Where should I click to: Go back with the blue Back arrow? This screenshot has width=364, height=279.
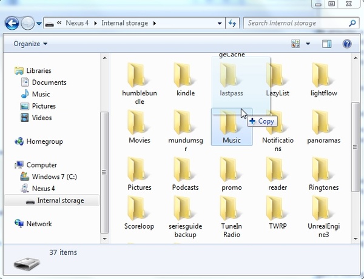12,23
